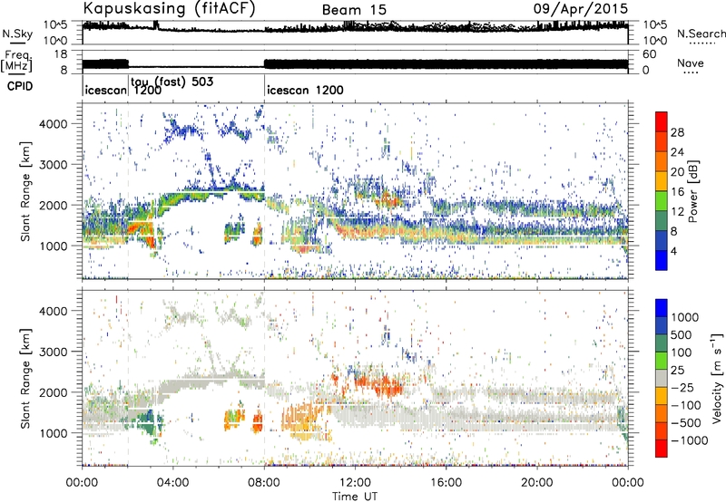The image size is (726, 502).
Task: Click the 'Power [dB]' colorbar label
Action: pos(693,191)
